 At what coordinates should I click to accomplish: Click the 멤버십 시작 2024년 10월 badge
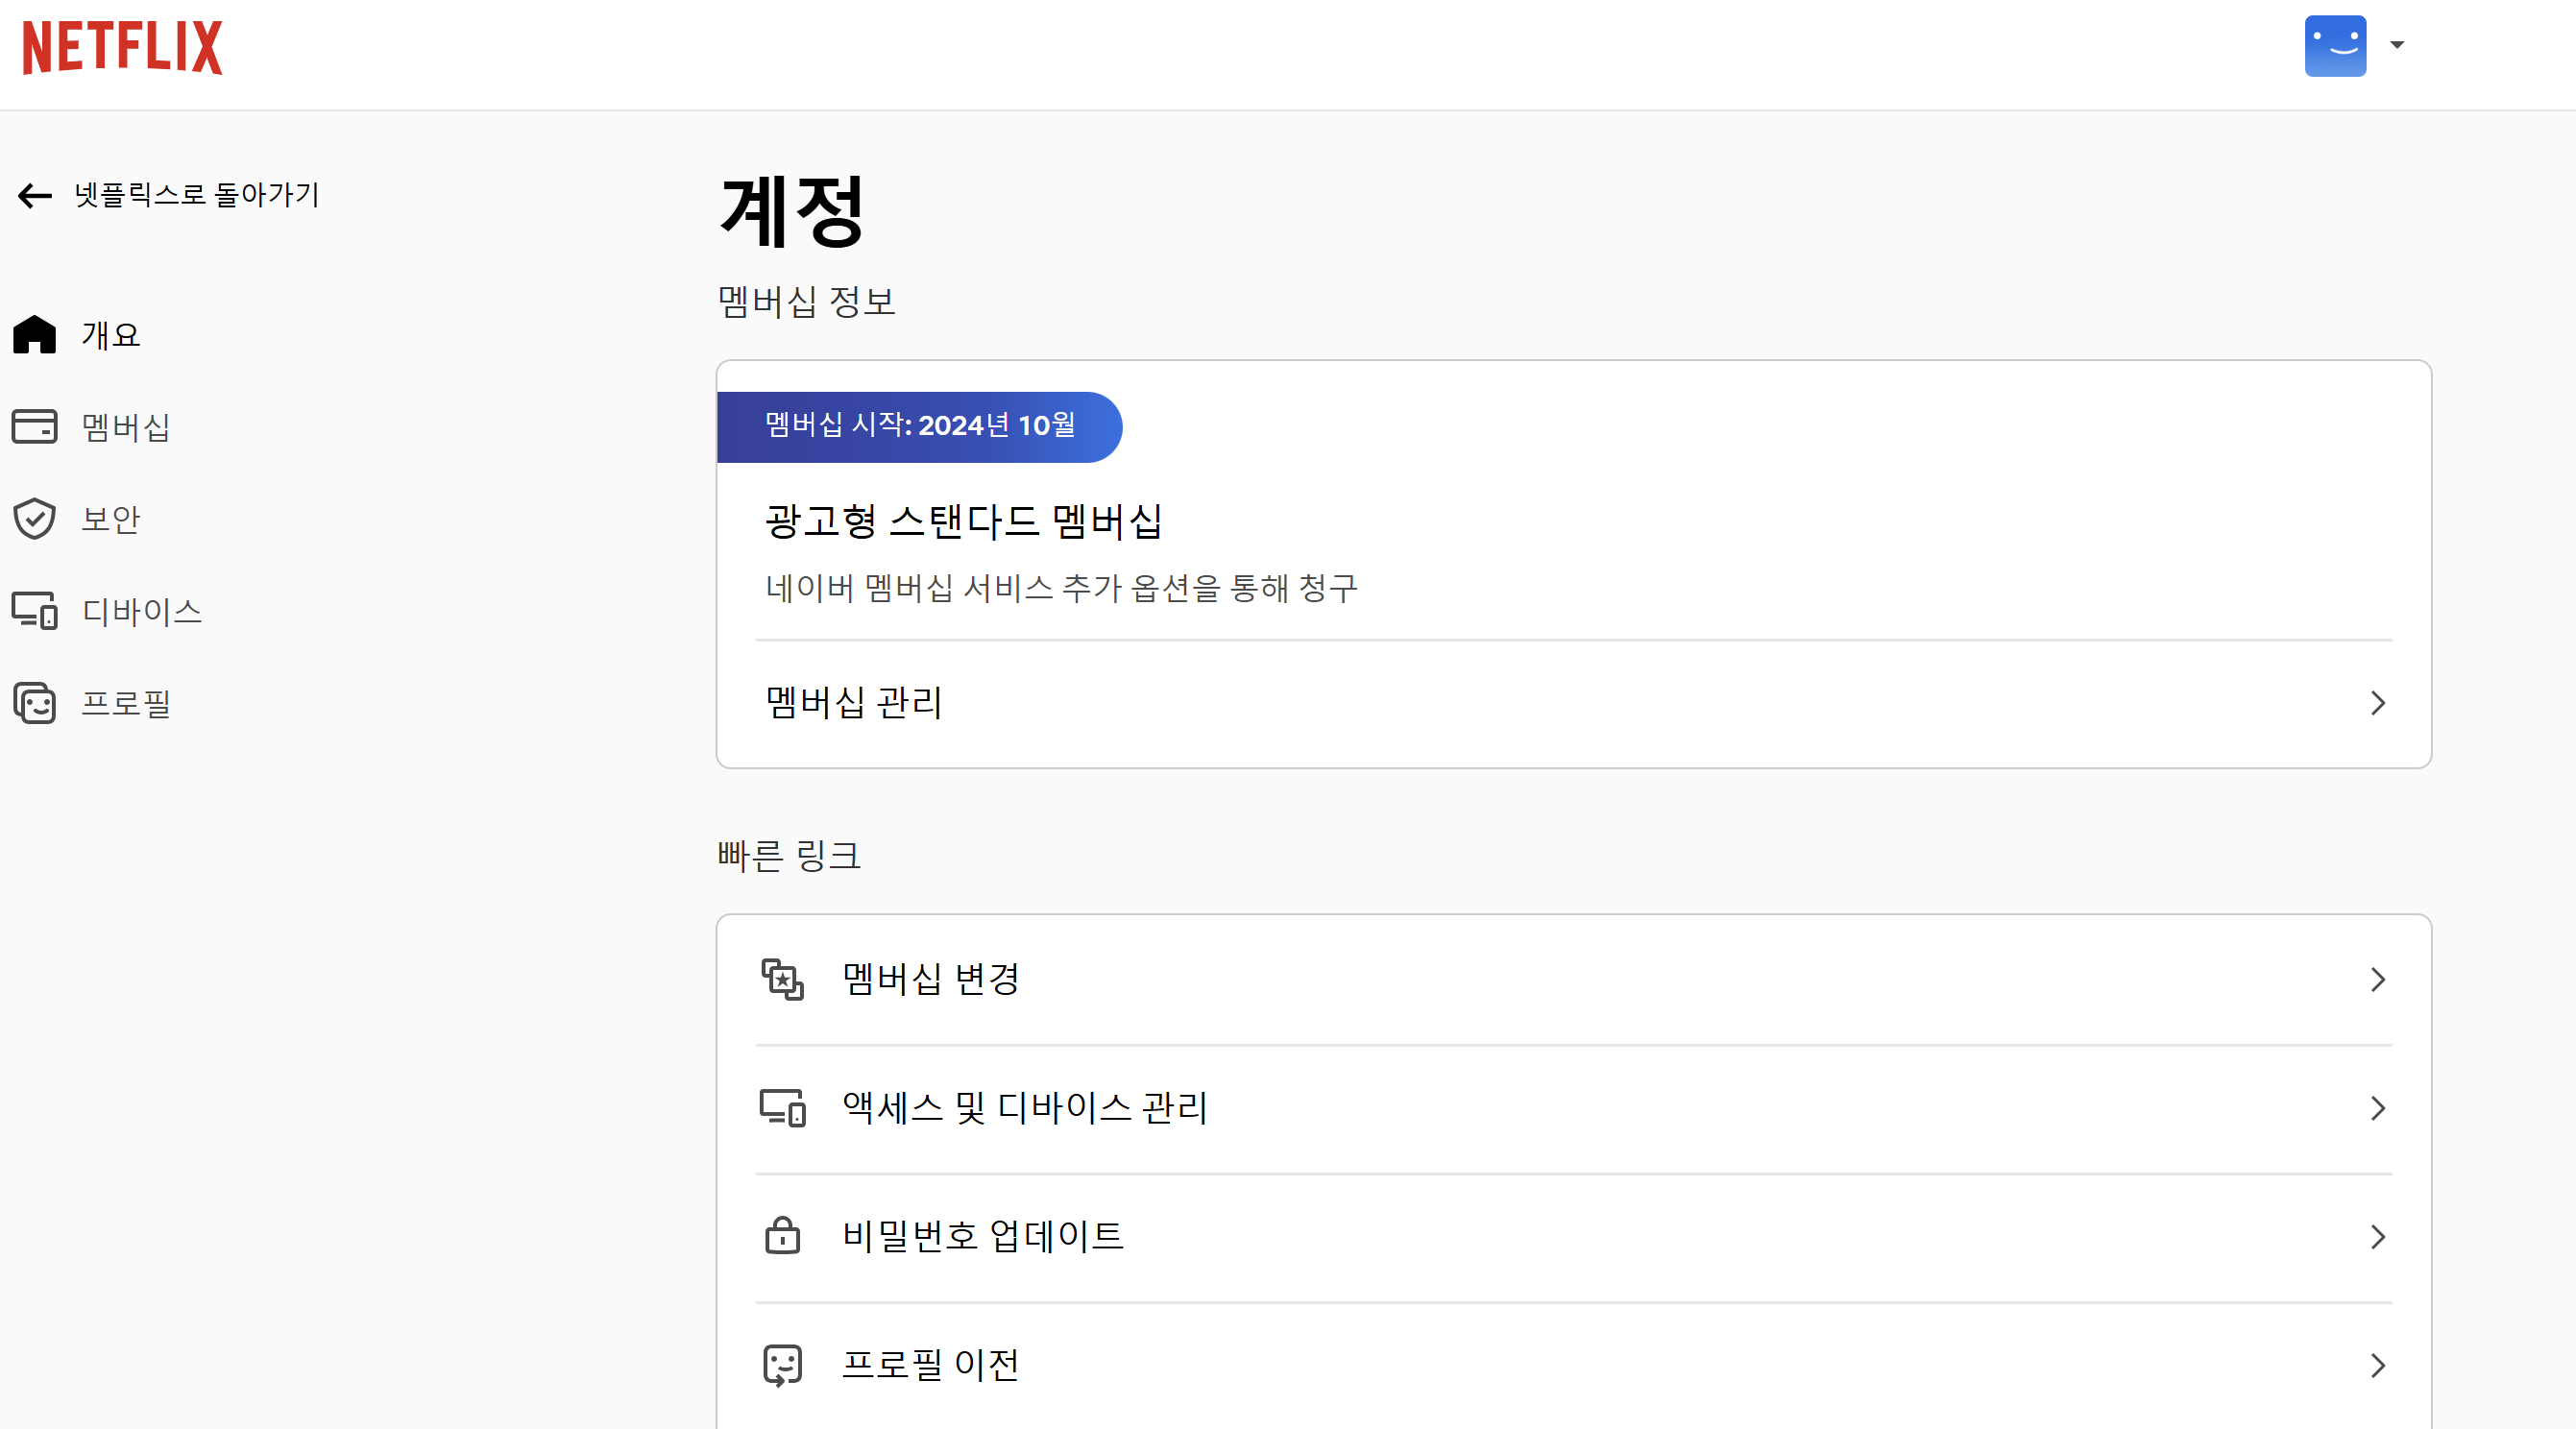point(920,427)
